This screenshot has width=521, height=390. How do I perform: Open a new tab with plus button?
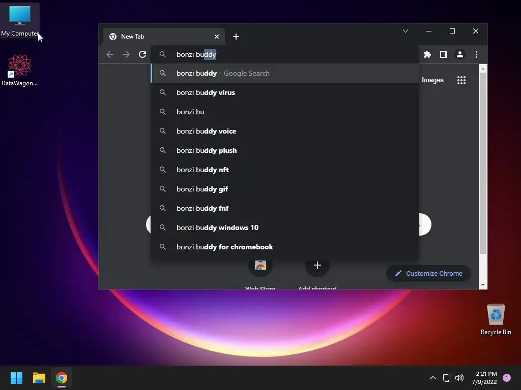point(236,37)
